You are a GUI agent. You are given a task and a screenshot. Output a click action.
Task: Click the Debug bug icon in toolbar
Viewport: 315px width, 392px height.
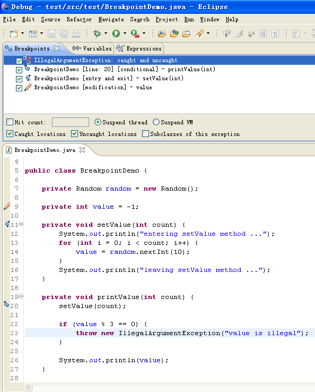click(97, 33)
